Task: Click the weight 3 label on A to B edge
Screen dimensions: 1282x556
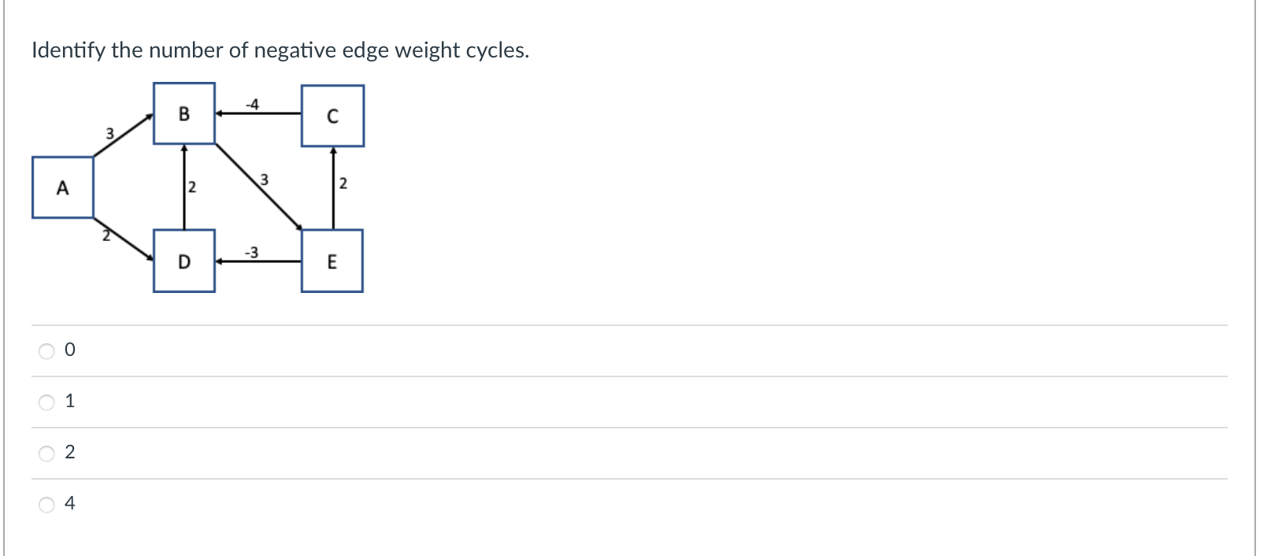Action: tap(110, 133)
